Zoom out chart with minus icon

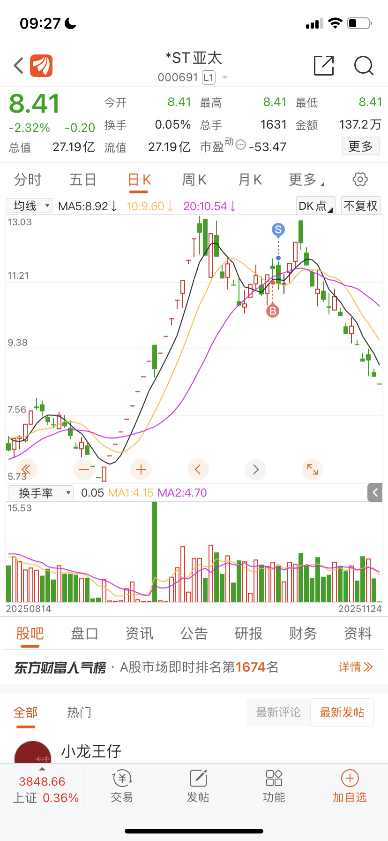pos(84,469)
